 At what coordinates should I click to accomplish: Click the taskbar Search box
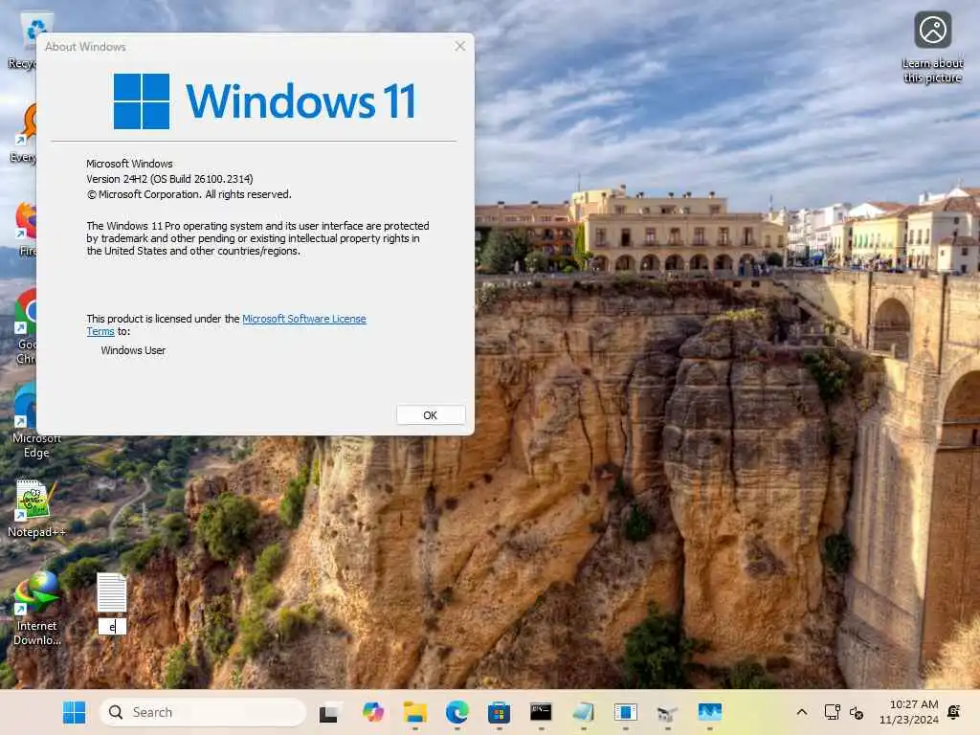(203, 712)
